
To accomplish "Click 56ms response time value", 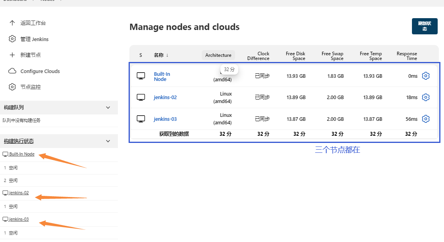I will pyautogui.click(x=412, y=119).
